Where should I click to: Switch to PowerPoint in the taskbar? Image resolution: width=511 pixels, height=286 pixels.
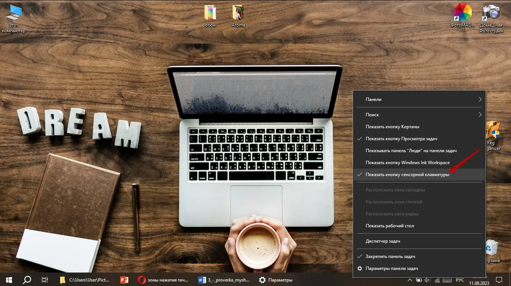click(124, 280)
